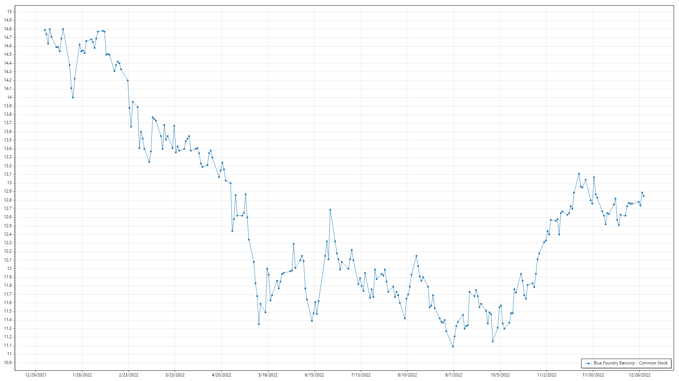Click the 7/13/2022 x-axis date label
The width and height of the screenshot is (679, 381).
pos(361,375)
